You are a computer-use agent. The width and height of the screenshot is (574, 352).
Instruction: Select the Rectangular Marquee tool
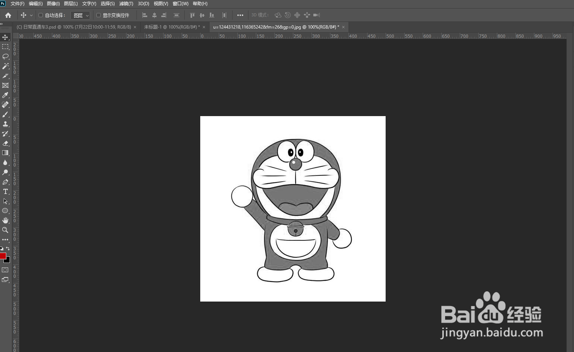(x=5, y=47)
